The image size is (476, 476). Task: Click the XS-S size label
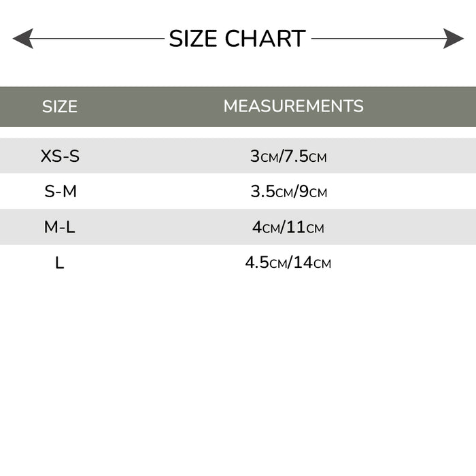[60, 156]
